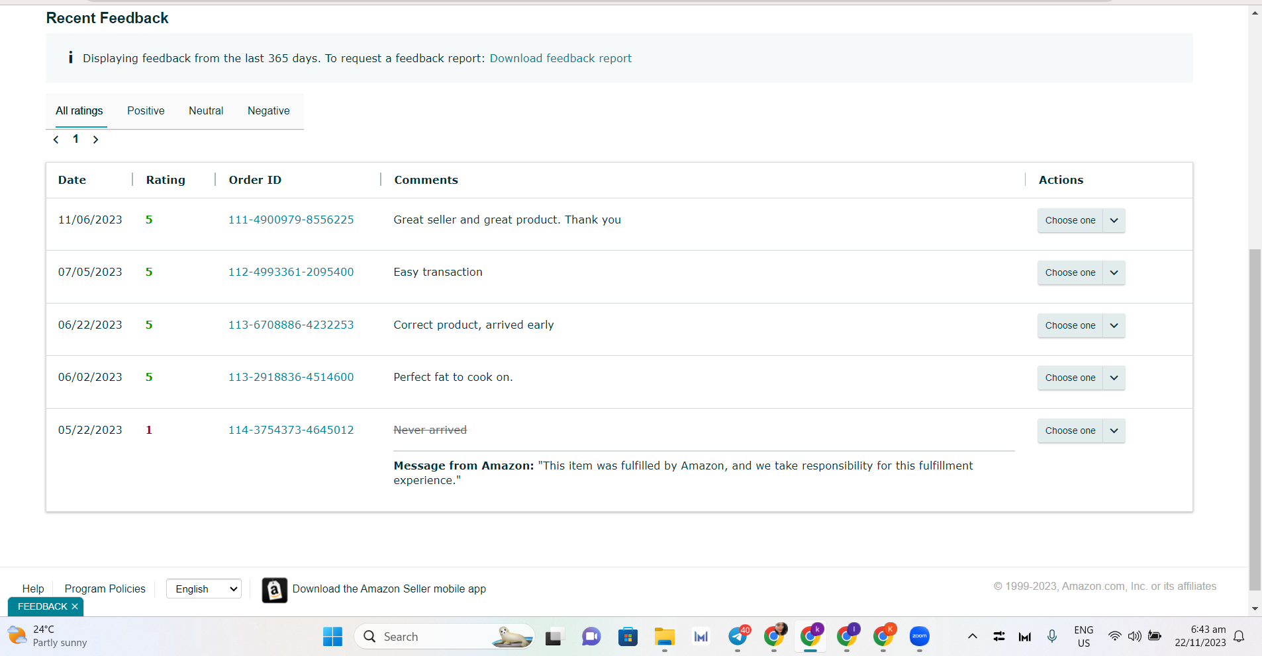Open the Teams Chat taskbar icon
This screenshot has width=1262, height=656.
(591, 637)
